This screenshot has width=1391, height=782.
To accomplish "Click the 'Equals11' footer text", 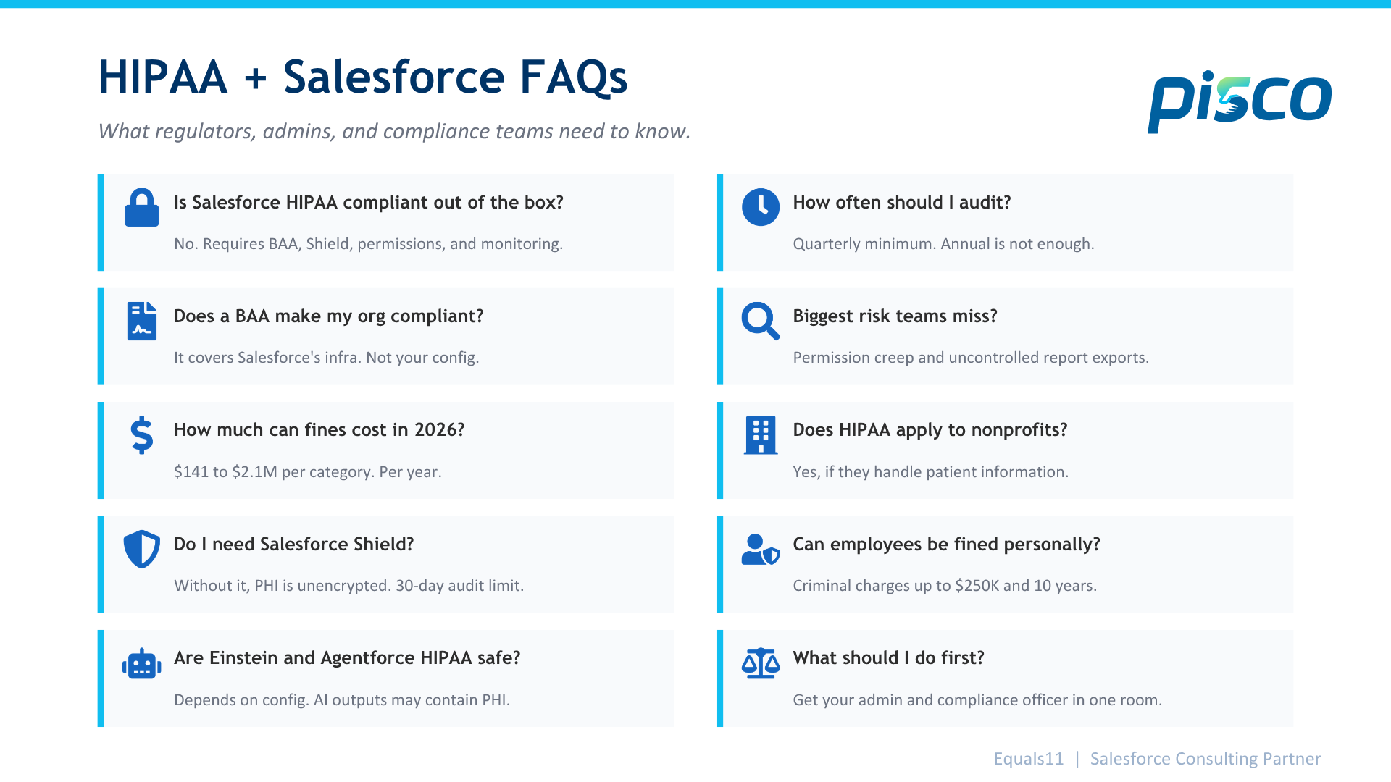I will (x=1029, y=758).
